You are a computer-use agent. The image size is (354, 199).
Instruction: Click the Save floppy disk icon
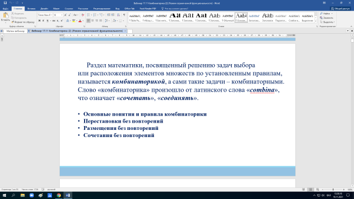(x=5, y=3)
